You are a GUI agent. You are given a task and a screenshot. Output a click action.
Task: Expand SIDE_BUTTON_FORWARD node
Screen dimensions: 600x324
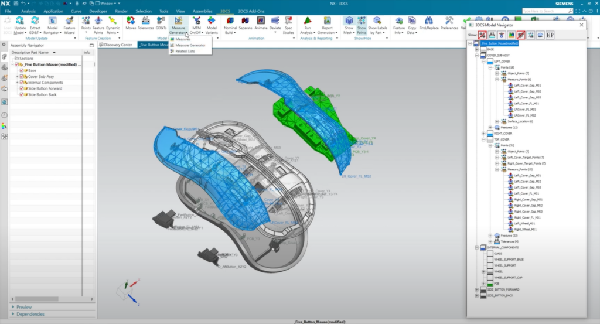(x=477, y=289)
